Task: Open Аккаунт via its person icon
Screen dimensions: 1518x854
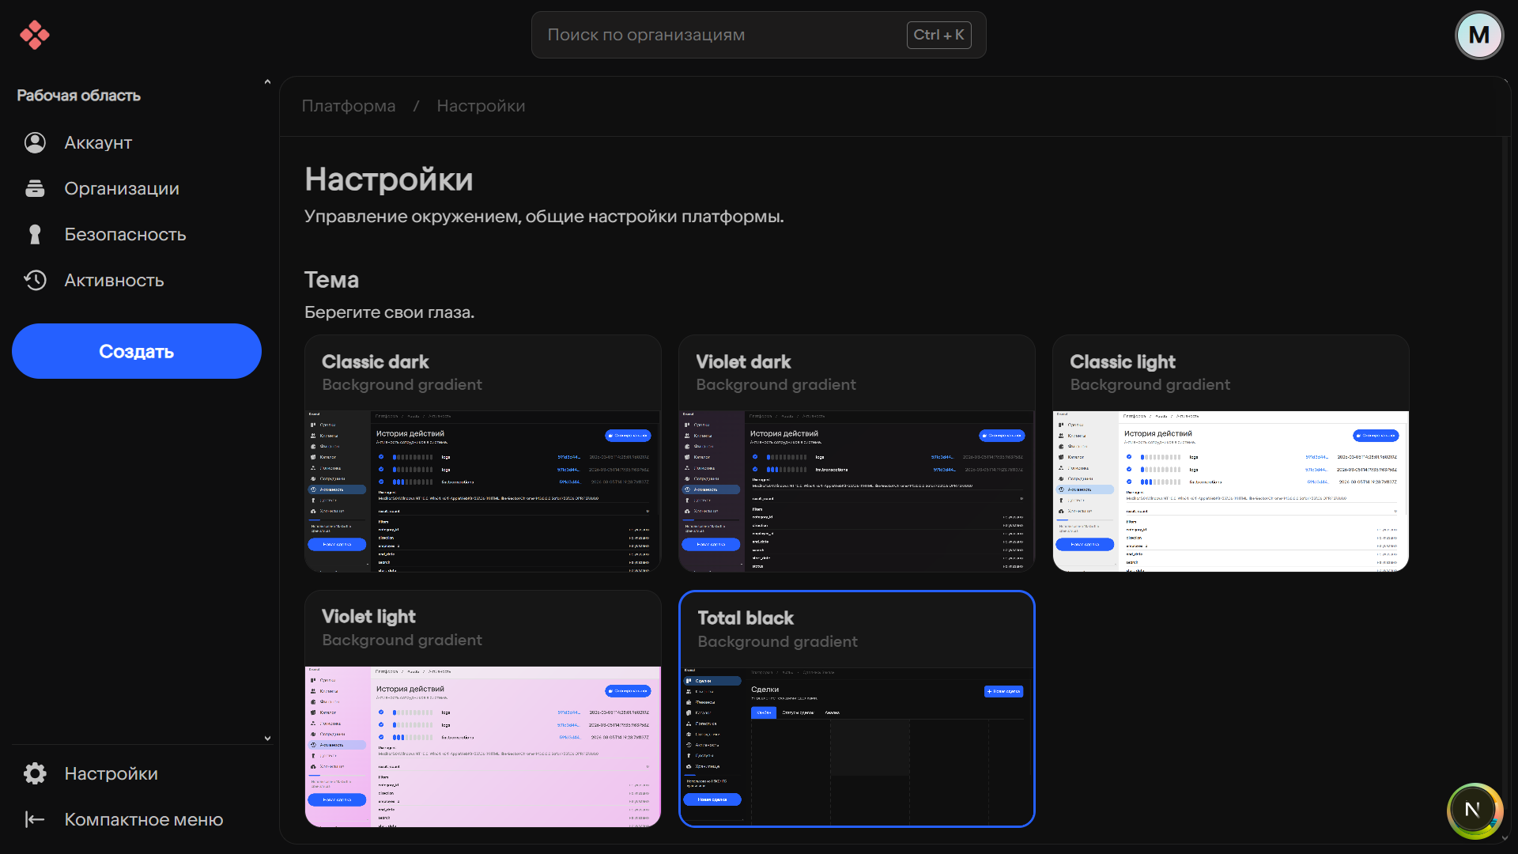Action: pyautogui.click(x=35, y=142)
